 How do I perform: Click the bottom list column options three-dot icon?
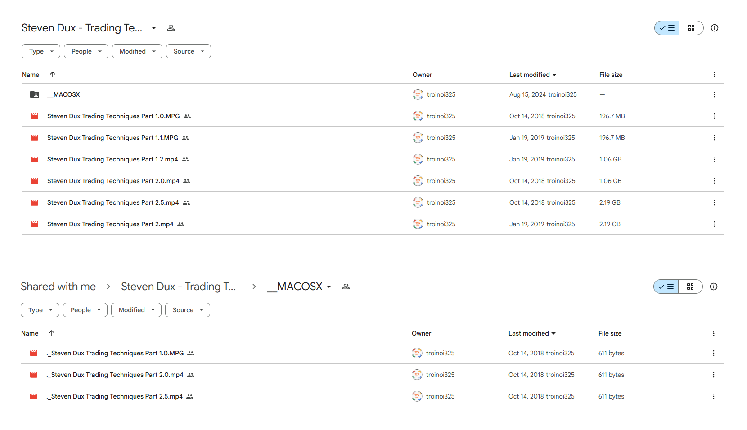click(713, 333)
